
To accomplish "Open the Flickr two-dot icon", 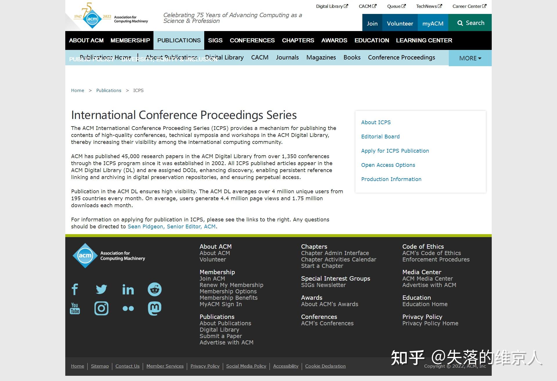I will pyautogui.click(x=128, y=308).
